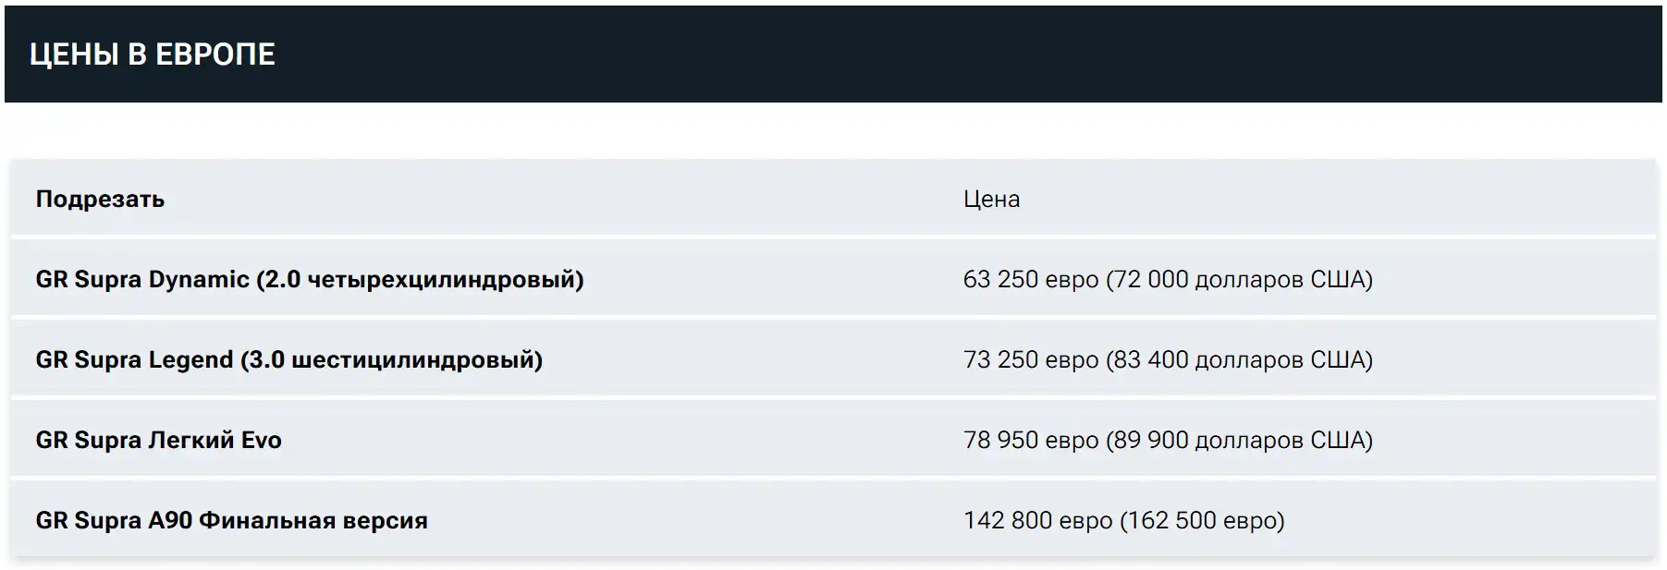Click the 162 500 евро conversion text
1667x570 pixels.
(1202, 520)
